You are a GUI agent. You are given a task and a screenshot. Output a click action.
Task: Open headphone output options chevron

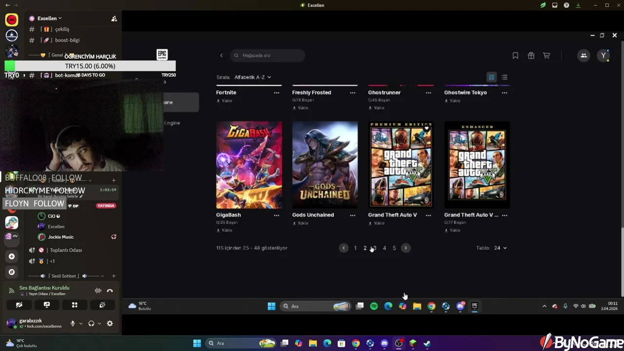[x=99, y=323]
